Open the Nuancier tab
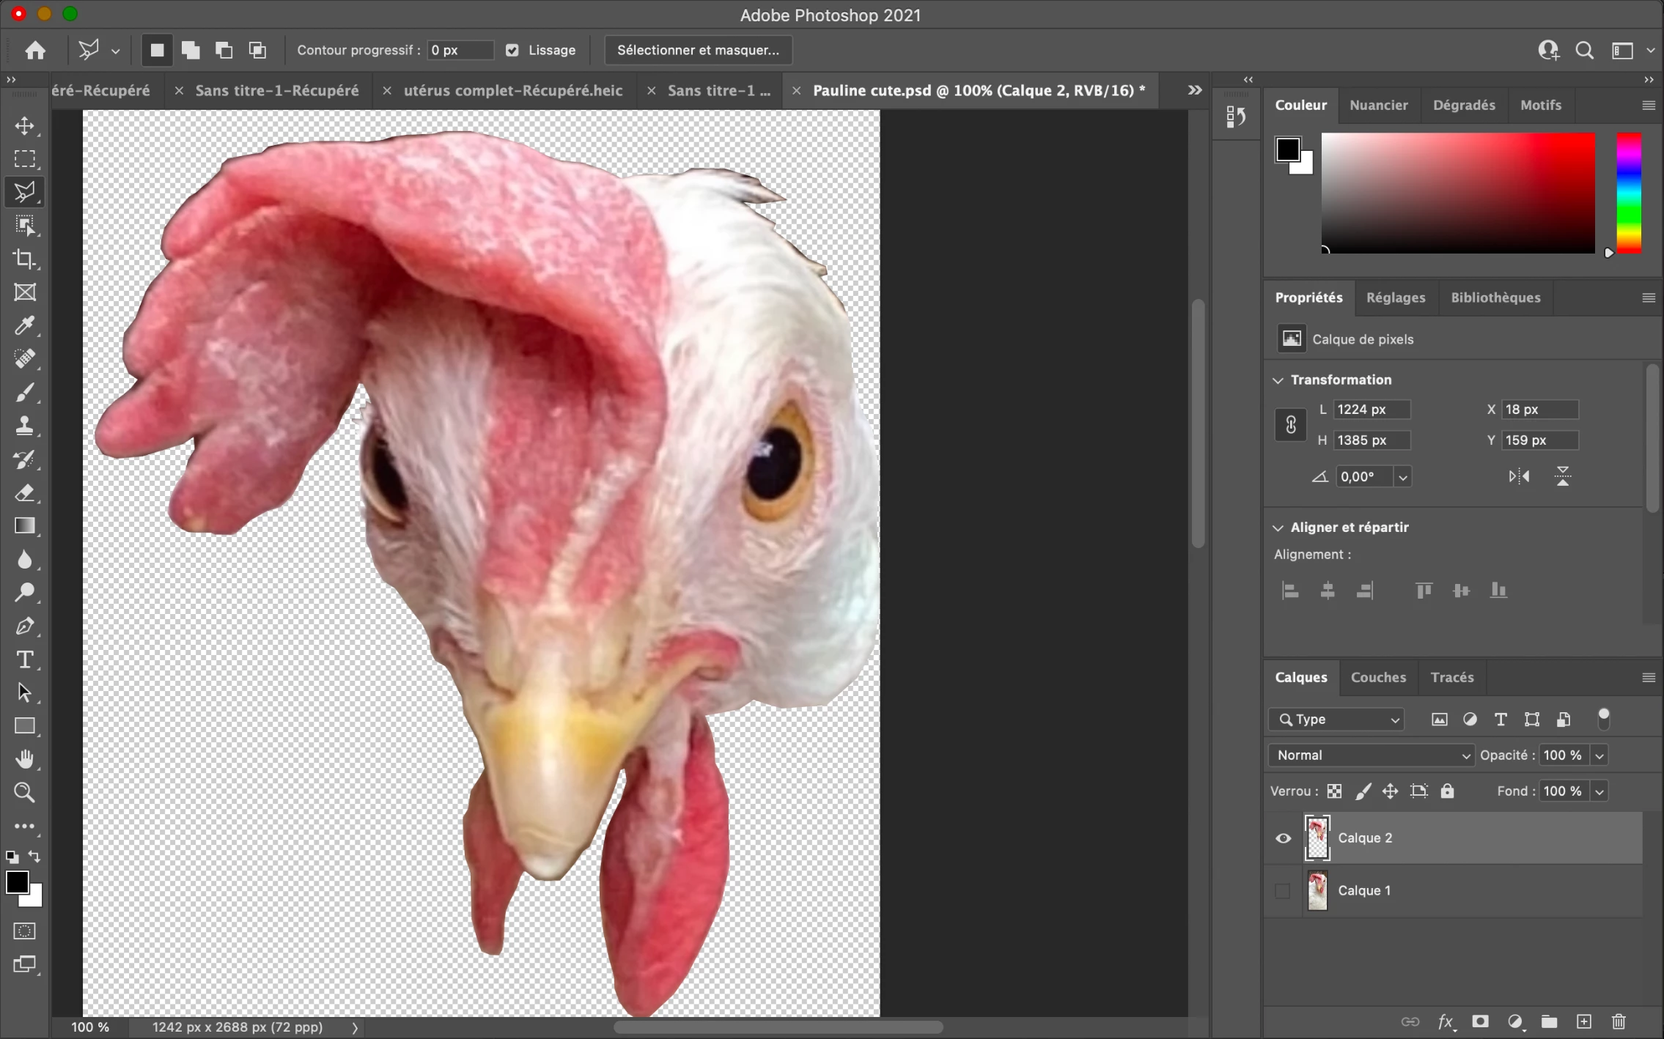Image resolution: width=1664 pixels, height=1039 pixels. click(x=1378, y=105)
